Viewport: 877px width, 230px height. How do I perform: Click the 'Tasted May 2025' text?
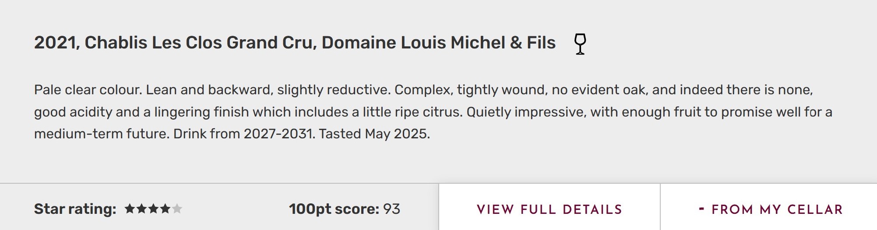(x=374, y=134)
